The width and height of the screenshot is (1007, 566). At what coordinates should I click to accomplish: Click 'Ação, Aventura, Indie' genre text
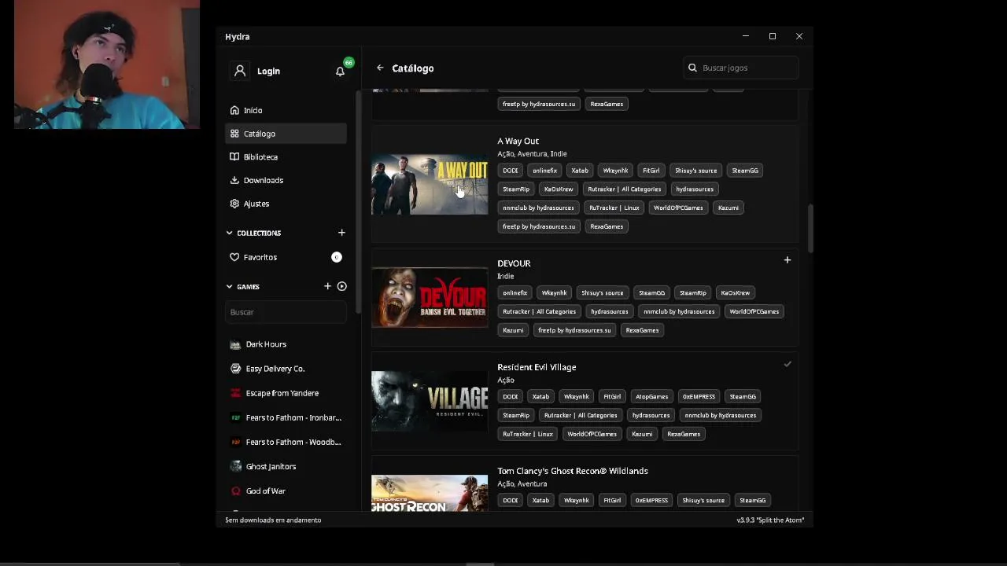[532, 154]
